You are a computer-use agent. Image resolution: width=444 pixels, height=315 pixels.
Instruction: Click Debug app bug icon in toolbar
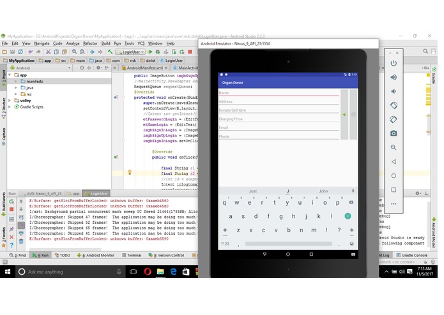[x=158, y=52]
